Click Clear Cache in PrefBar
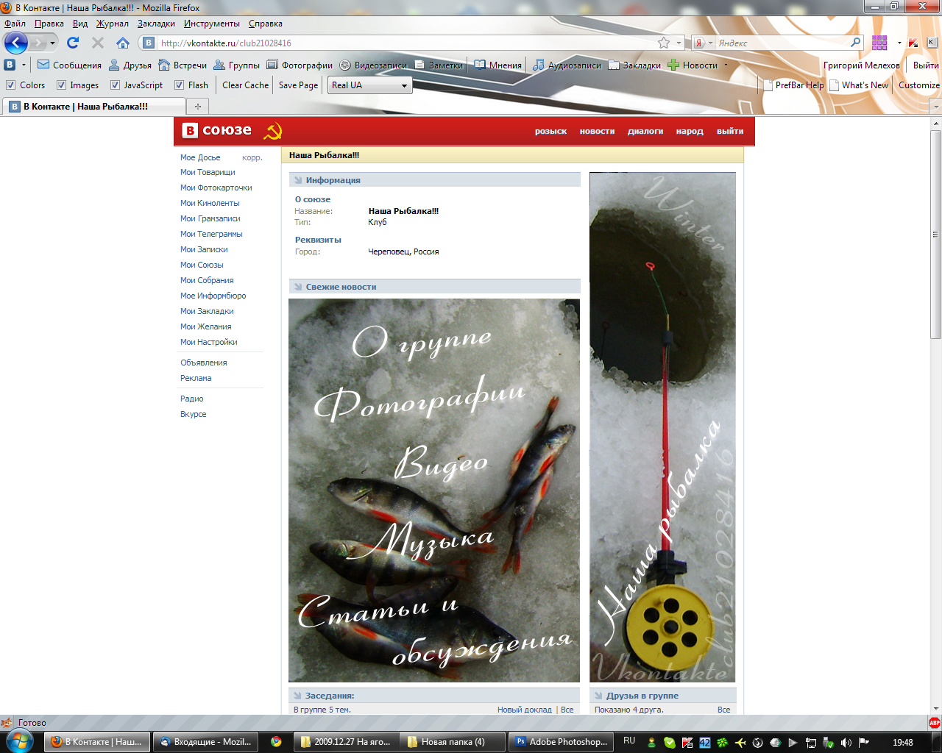Viewport: 942px width, 753px height. (x=246, y=85)
